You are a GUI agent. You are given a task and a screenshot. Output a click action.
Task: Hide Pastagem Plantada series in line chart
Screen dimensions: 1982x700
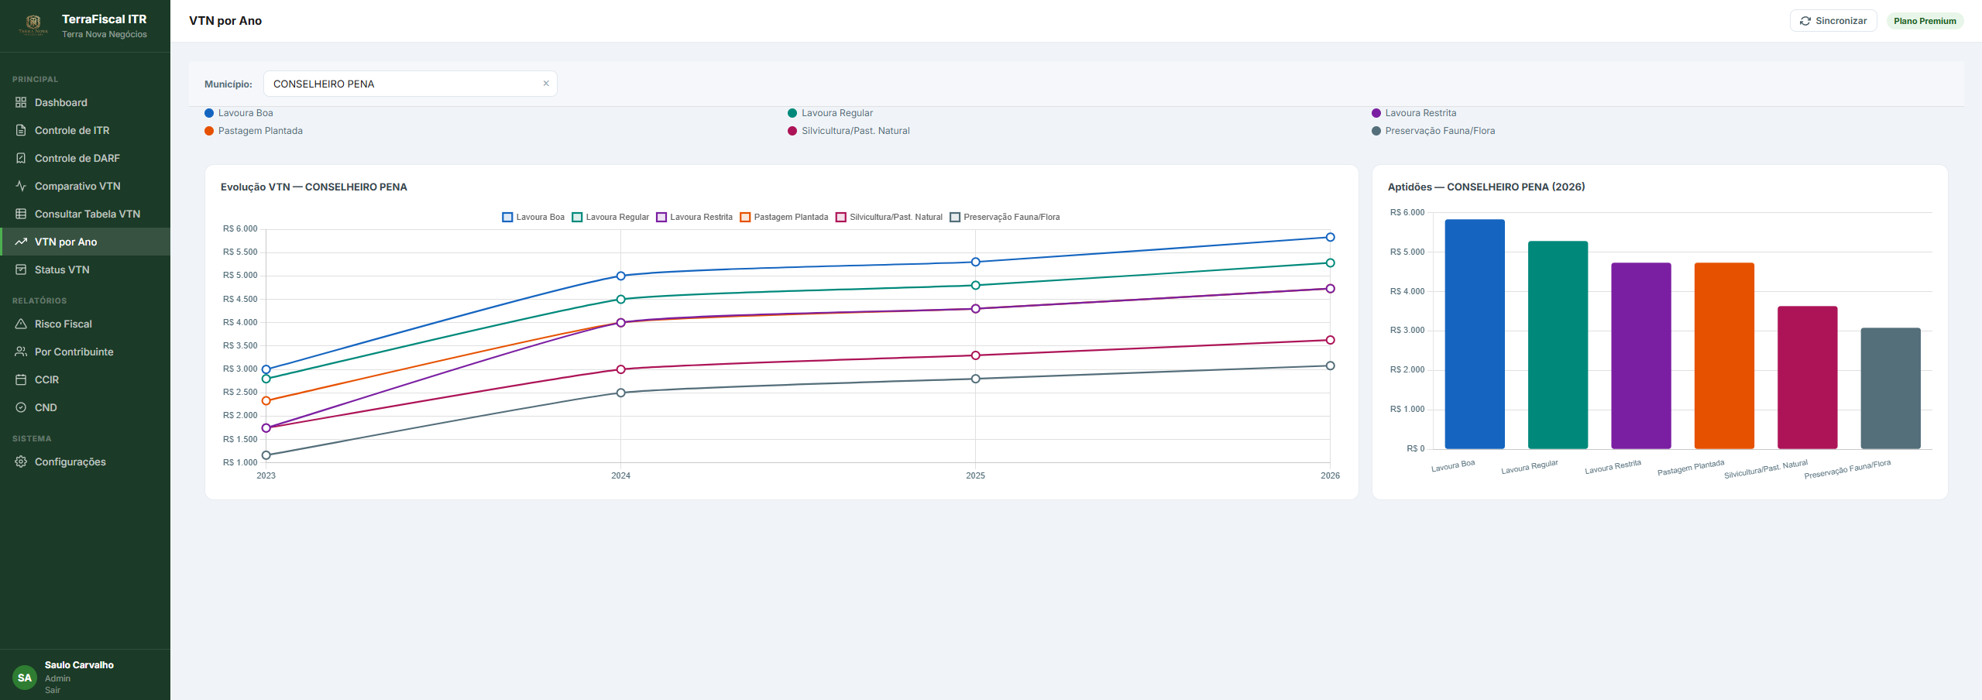tap(784, 218)
